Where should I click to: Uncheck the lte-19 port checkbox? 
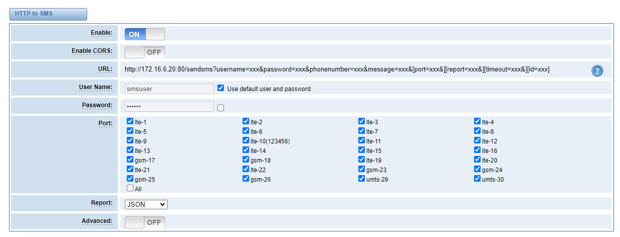click(x=361, y=160)
